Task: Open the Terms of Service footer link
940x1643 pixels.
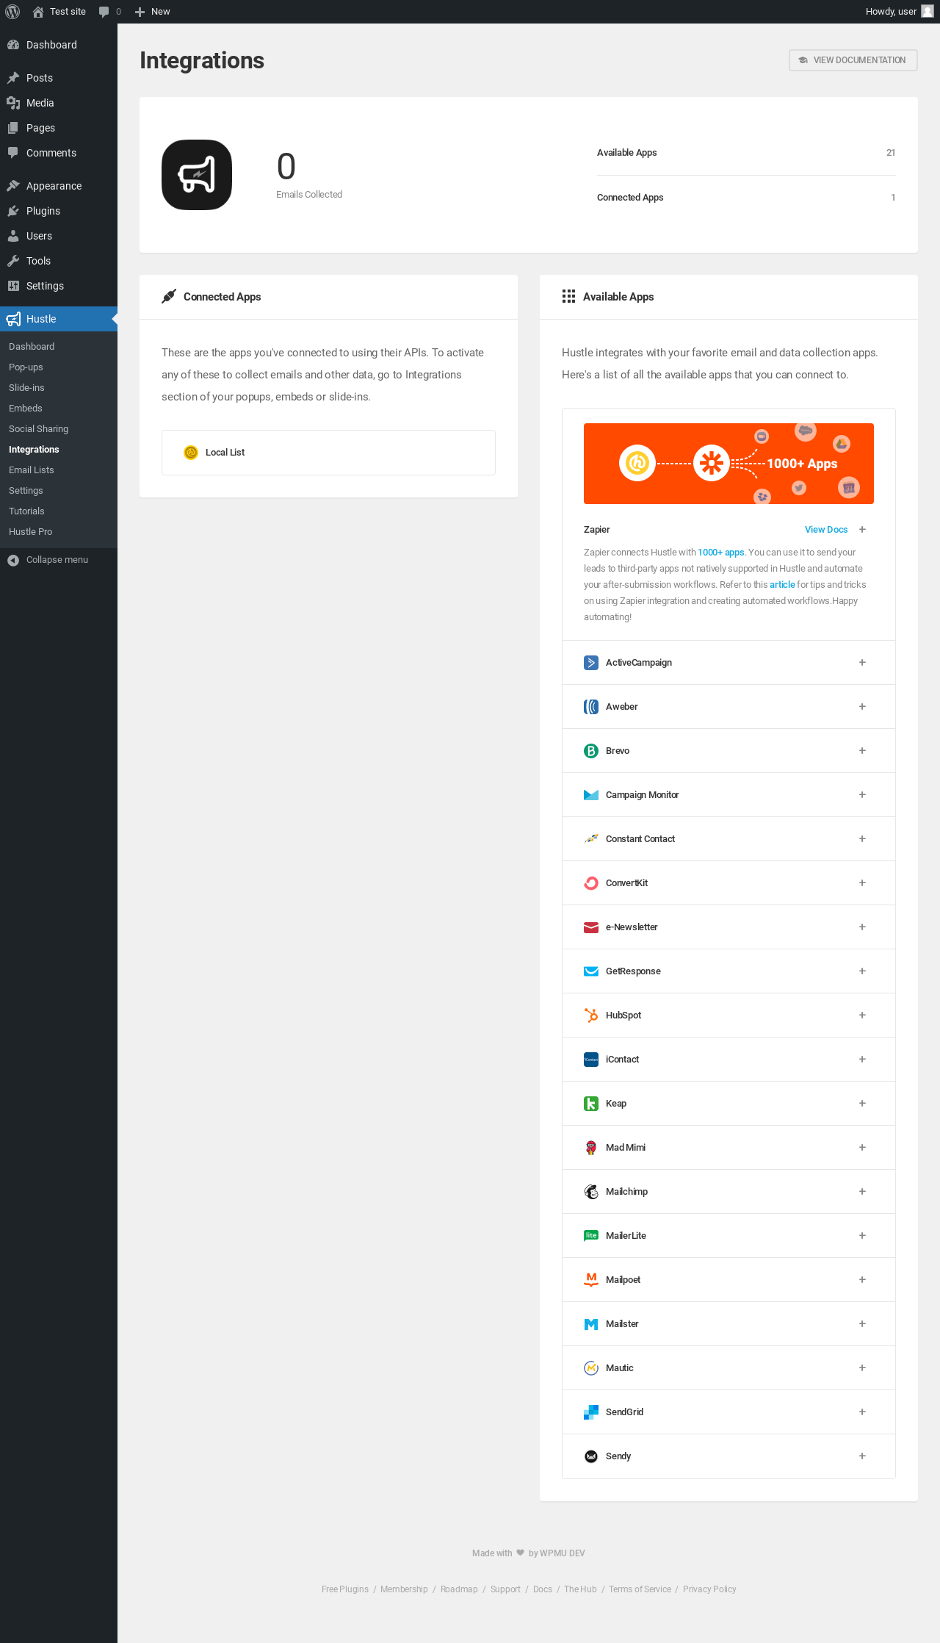Action: click(x=640, y=1589)
